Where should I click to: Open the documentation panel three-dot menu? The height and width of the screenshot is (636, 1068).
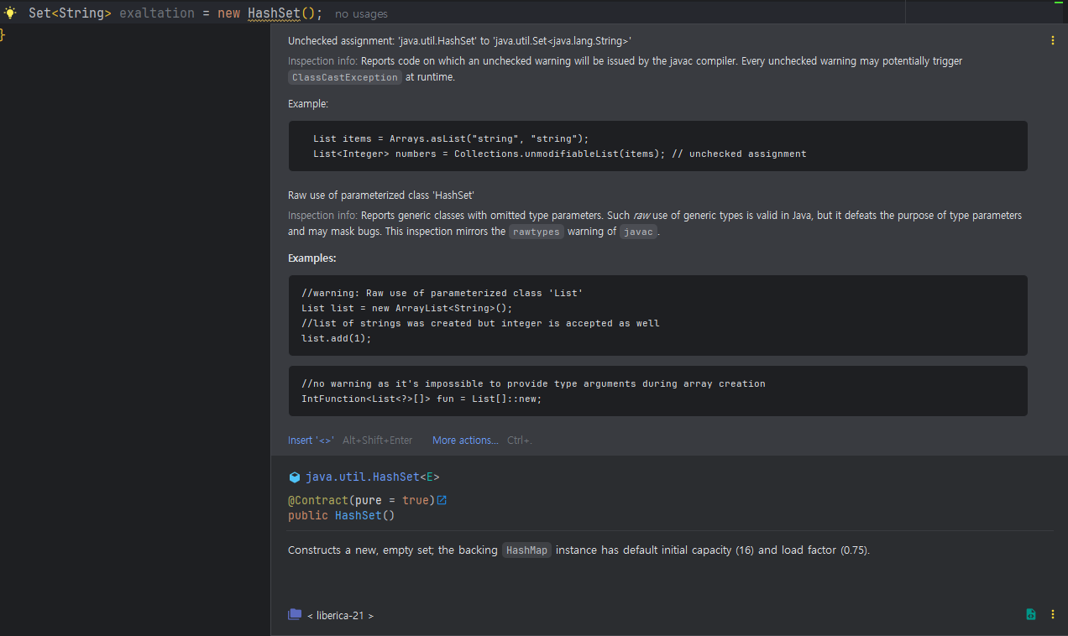pos(1053,614)
